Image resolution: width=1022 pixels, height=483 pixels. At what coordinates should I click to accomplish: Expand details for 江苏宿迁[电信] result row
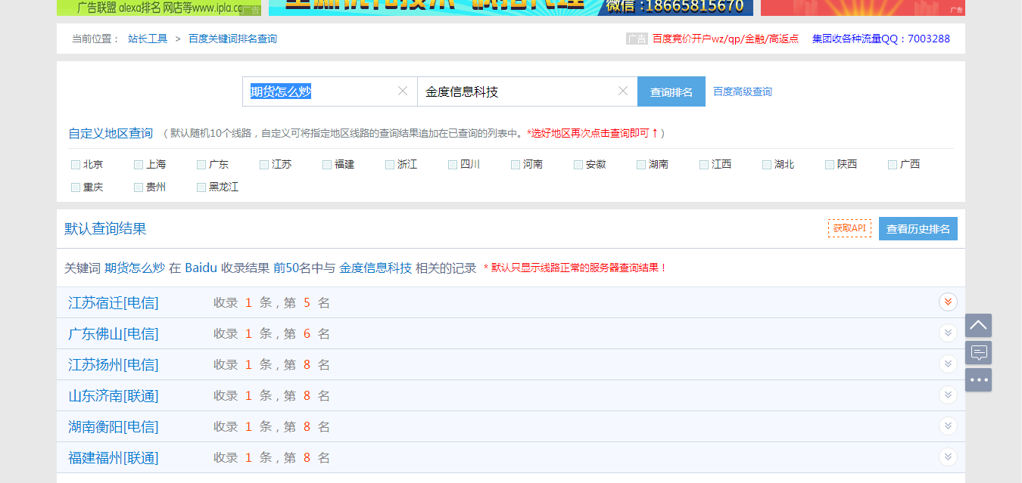click(948, 302)
